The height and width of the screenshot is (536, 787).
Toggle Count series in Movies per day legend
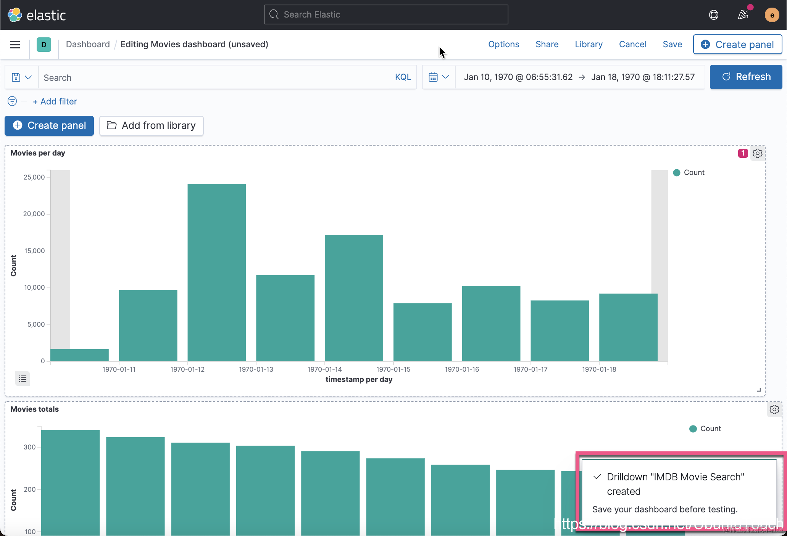pyautogui.click(x=693, y=172)
